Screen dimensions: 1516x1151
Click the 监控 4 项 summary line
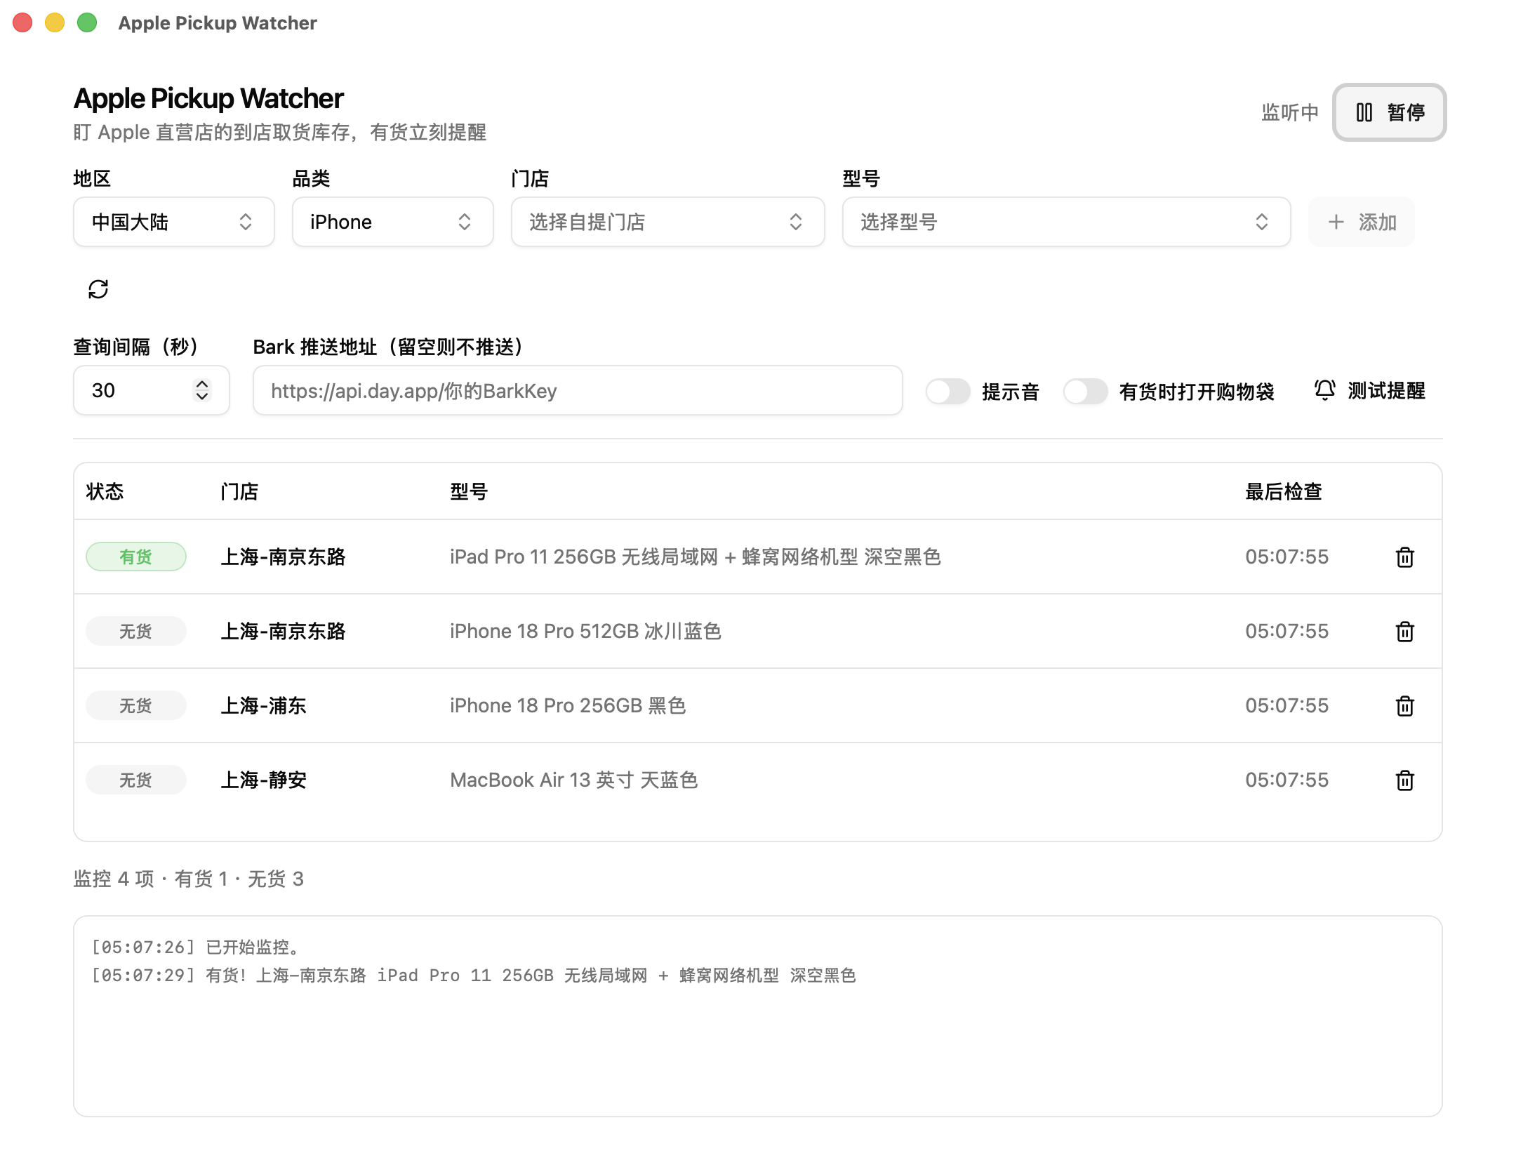188,879
